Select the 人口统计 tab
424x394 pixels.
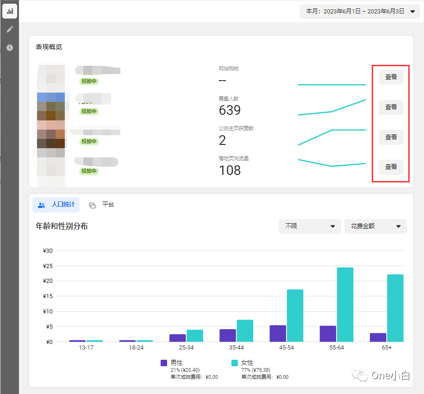click(x=60, y=204)
